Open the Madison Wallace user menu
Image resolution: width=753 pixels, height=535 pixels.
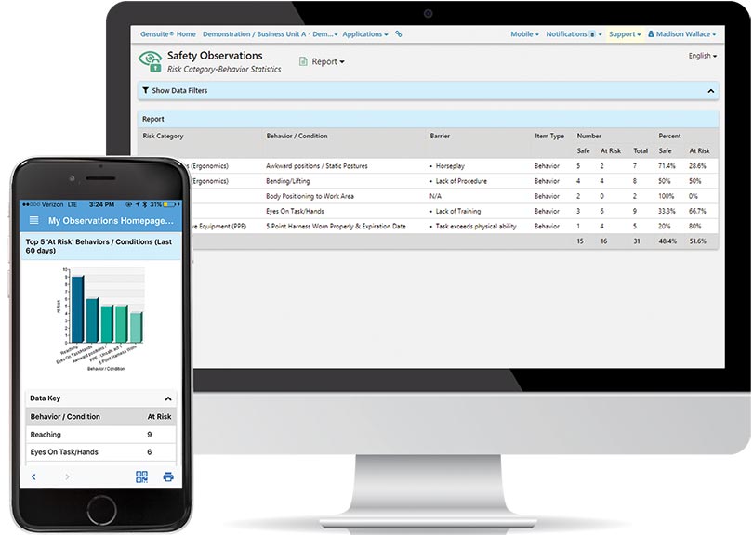coord(681,34)
